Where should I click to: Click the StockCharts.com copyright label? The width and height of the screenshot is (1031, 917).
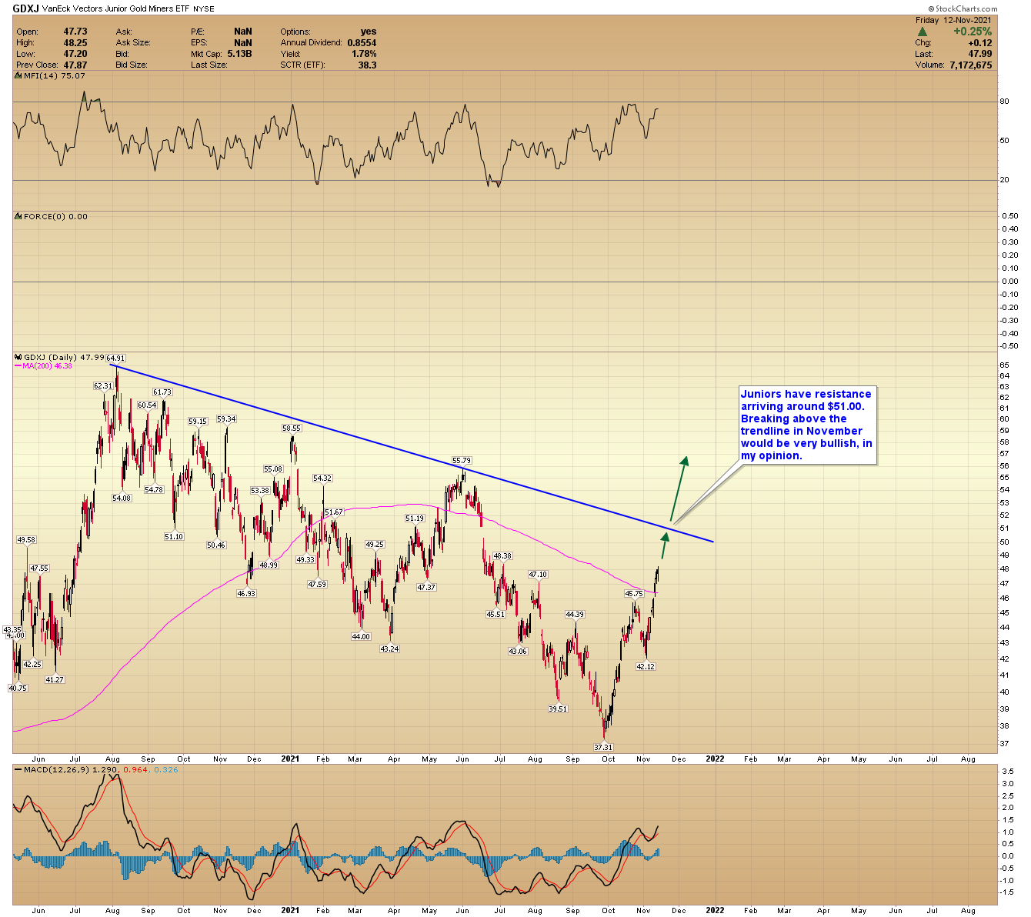point(963,8)
